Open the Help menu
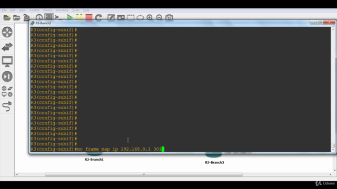This screenshot has height=189, width=337. coord(86,10)
